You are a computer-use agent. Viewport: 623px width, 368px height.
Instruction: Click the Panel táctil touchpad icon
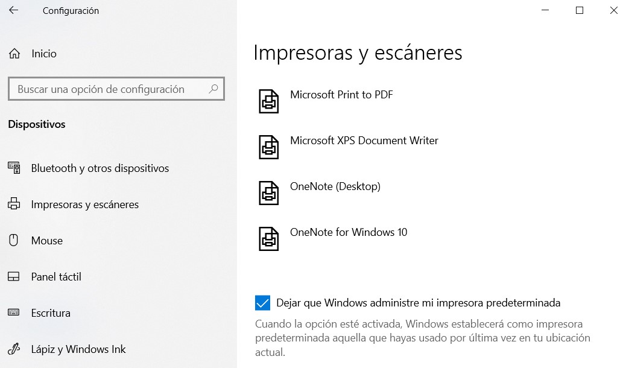[14, 277]
